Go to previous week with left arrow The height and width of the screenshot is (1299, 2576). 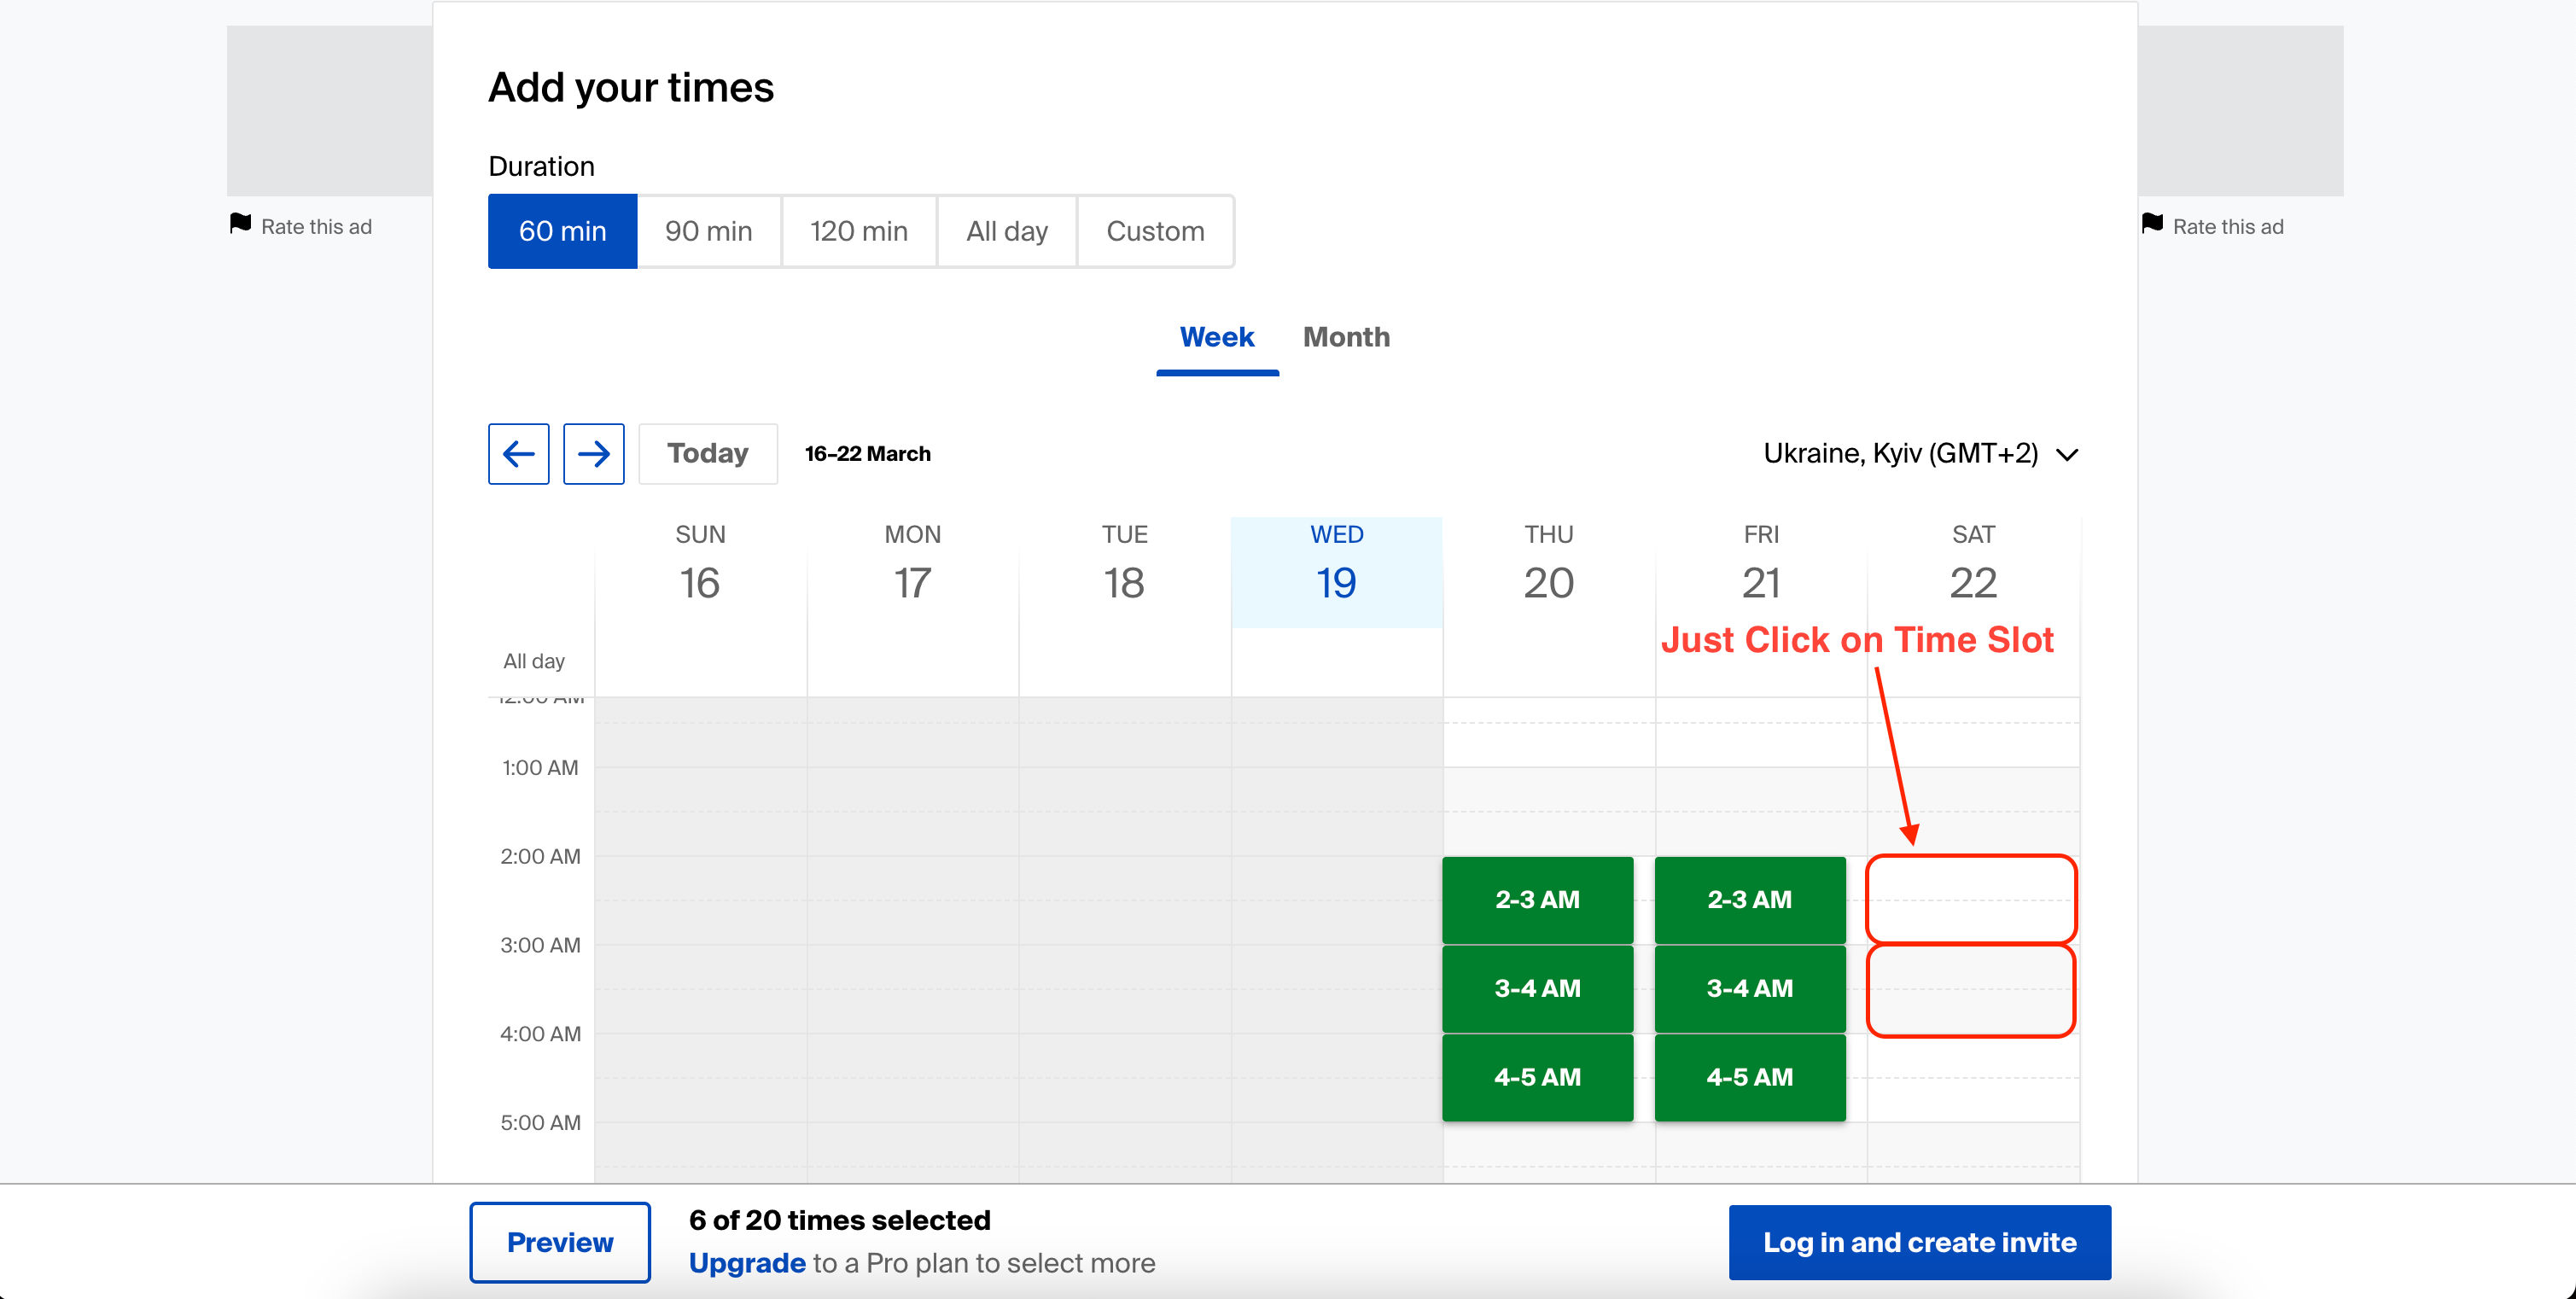pyautogui.click(x=518, y=454)
